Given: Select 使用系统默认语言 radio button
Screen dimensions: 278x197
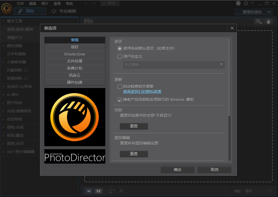Looking at the screenshot, I should point(120,48).
